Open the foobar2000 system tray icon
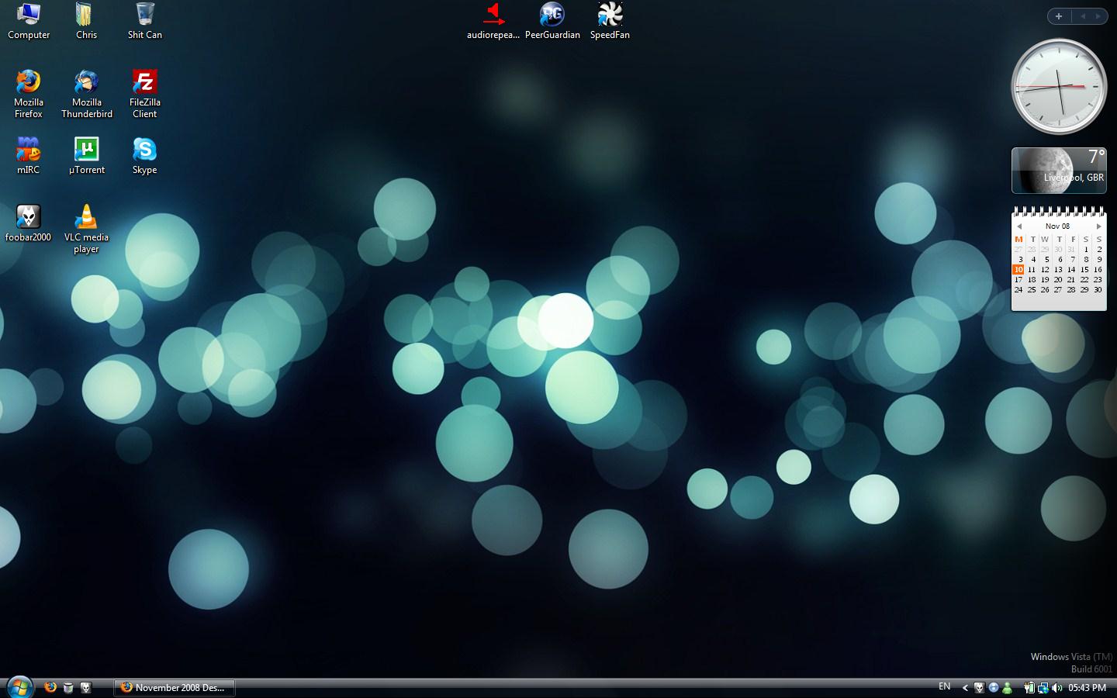This screenshot has width=1117, height=698. [979, 688]
